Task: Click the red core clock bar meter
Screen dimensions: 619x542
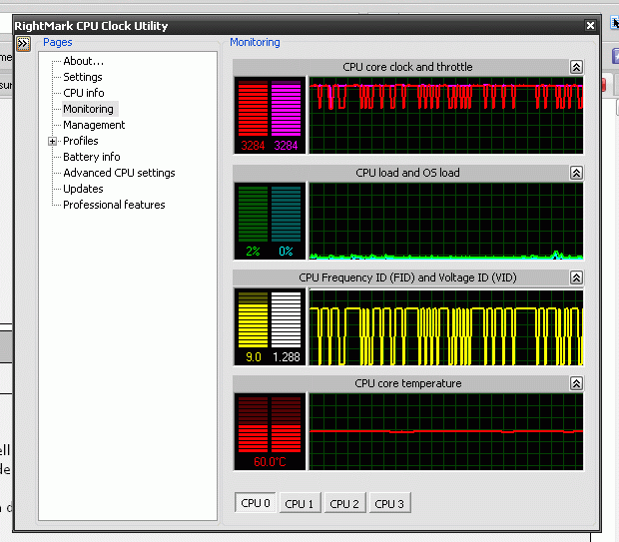Action: click(x=253, y=109)
